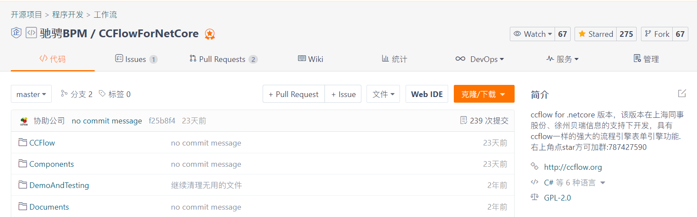Open the latest commit message link
The width and height of the screenshot is (697, 217).
(x=107, y=121)
